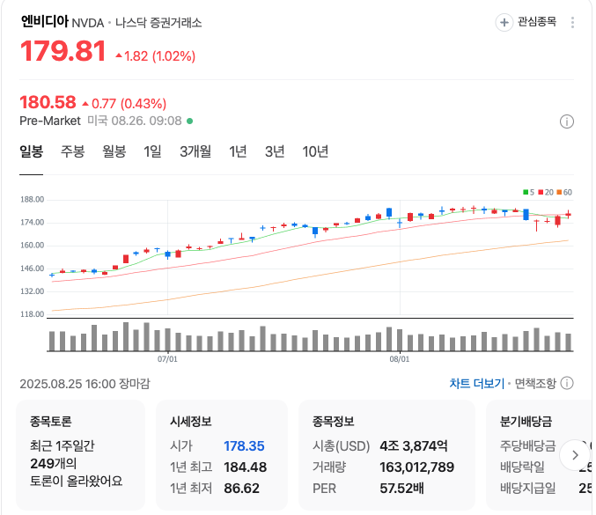
Task: Click the PER value 57.52배
Action: click(x=401, y=488)
